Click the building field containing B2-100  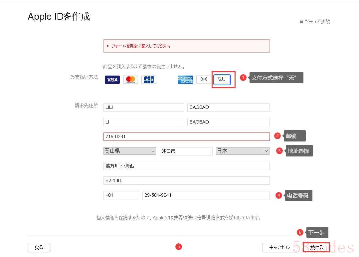click(186, 180)
